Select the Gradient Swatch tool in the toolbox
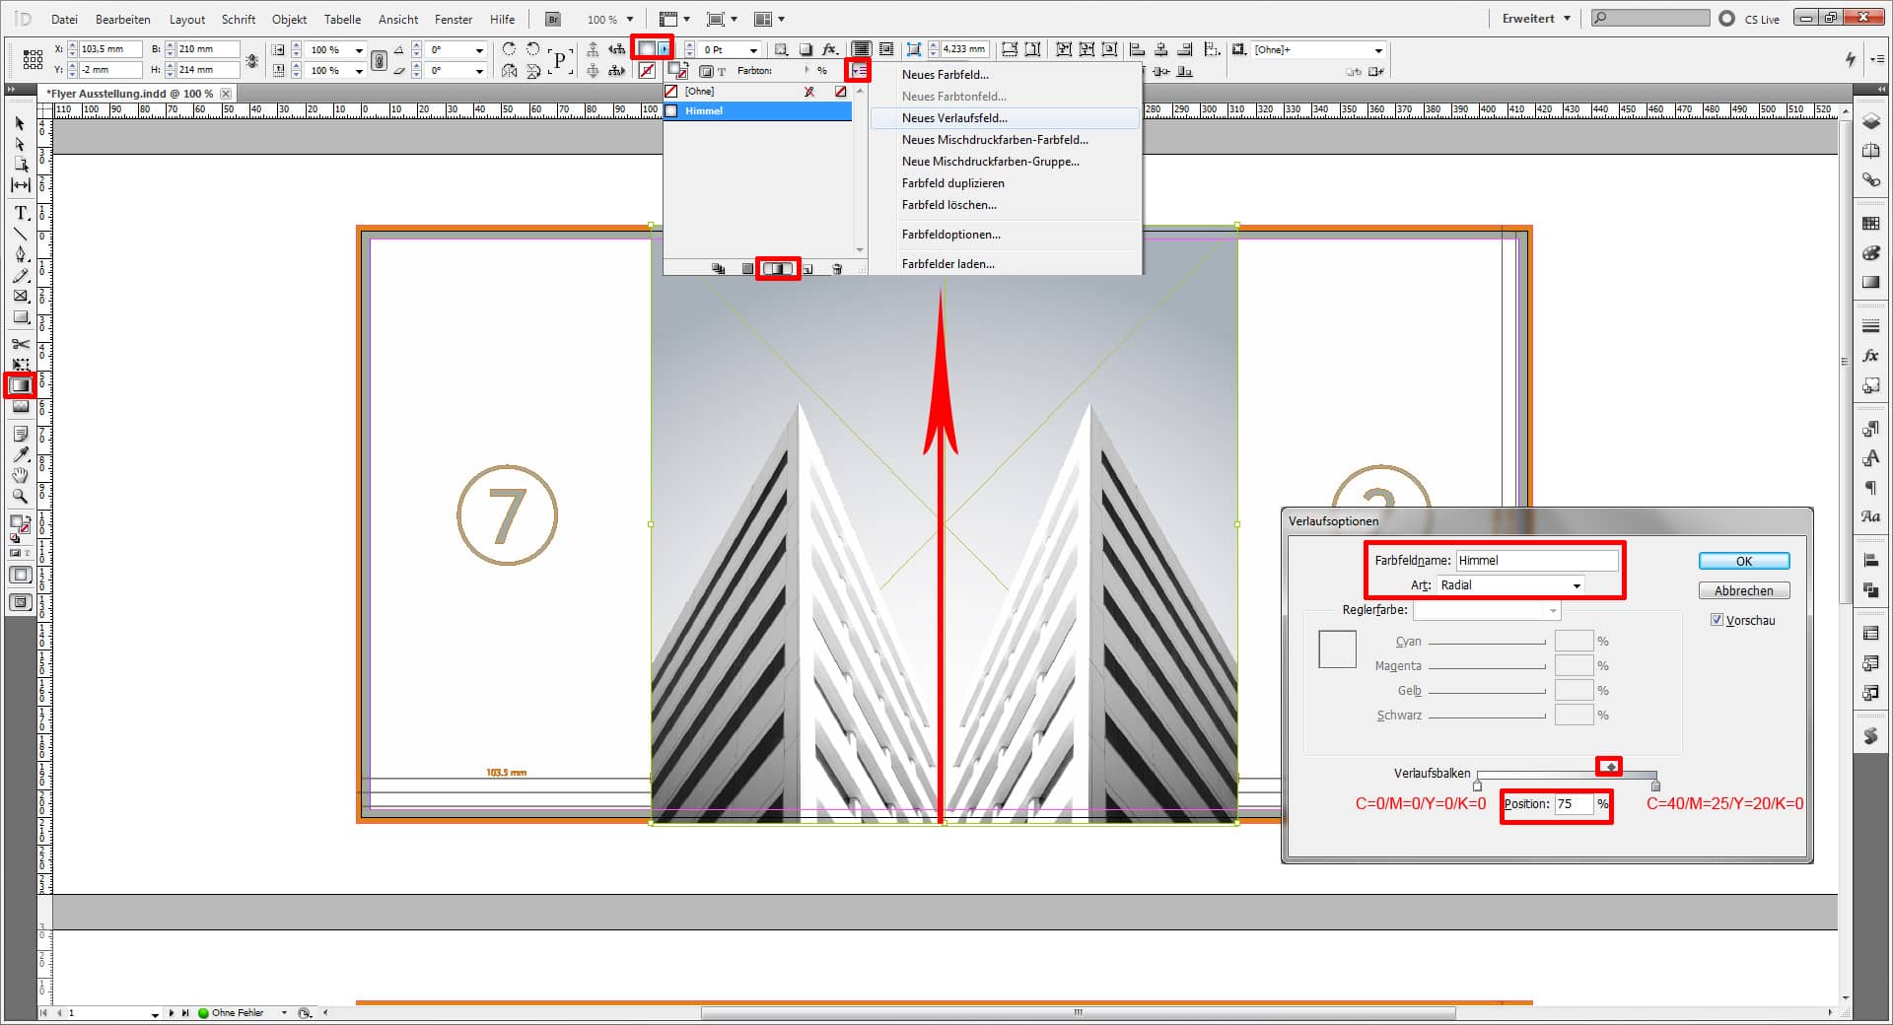Image resolution: width=1893 pixels, height=1025 pixels. 20,385
